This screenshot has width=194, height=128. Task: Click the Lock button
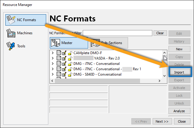[x=179, y=96]
